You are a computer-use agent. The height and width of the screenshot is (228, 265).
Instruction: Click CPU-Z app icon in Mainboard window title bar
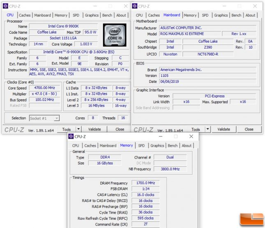click(x=135, y=6)
